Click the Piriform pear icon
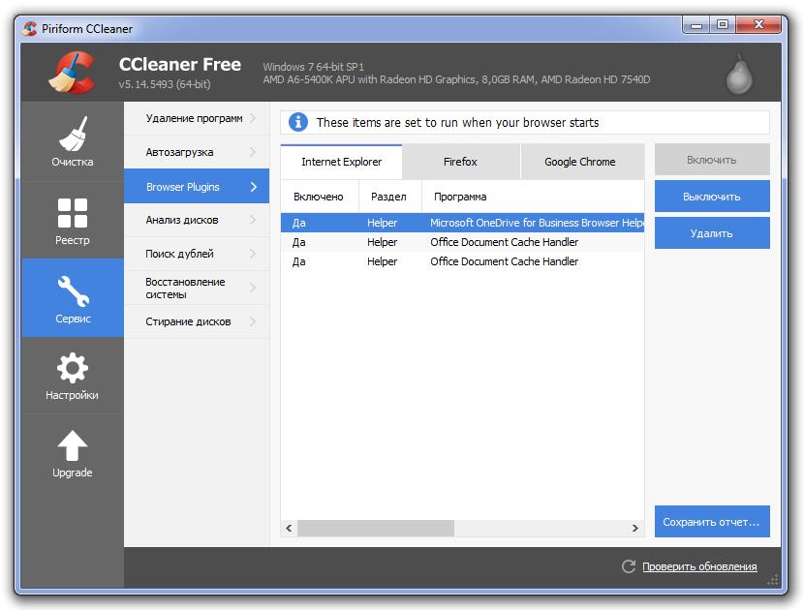This screenshot has height=610, width=804. [x=739, y=76]
